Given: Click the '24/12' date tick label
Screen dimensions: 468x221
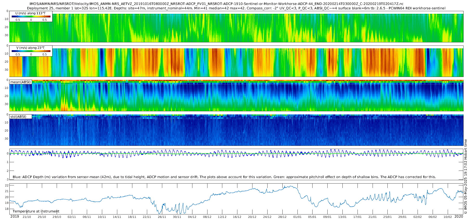Looking at the screenshot, I should coord(267,217).
